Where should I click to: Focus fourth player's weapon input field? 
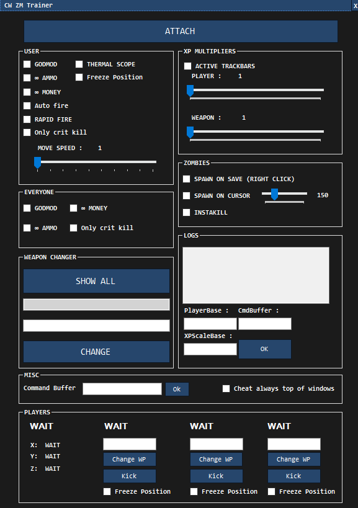point(294,444)
